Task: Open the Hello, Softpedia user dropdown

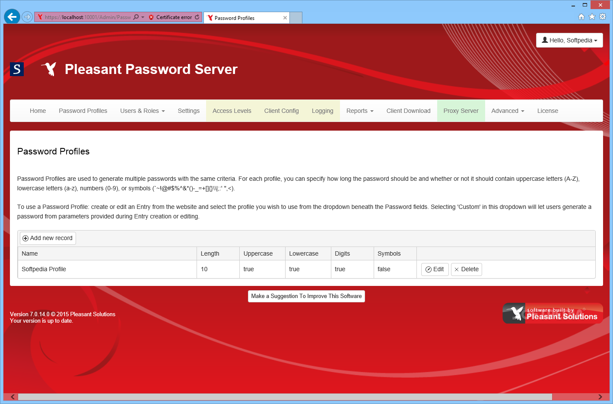Action: point(569,40)
